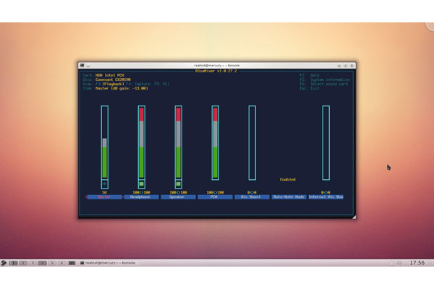Select Konsole task in the taskbar

[x=108, y=263]
